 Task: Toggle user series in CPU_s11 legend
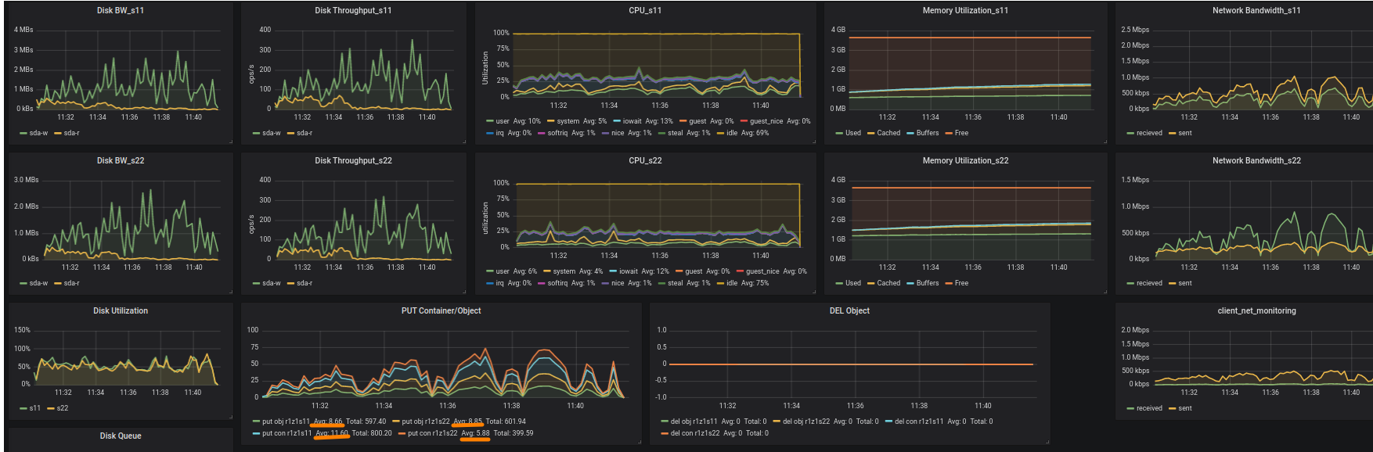[x=503, y=121]
